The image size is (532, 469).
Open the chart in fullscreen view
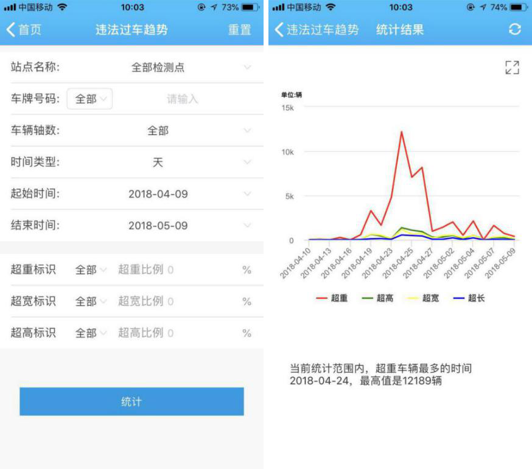[512, 68]
